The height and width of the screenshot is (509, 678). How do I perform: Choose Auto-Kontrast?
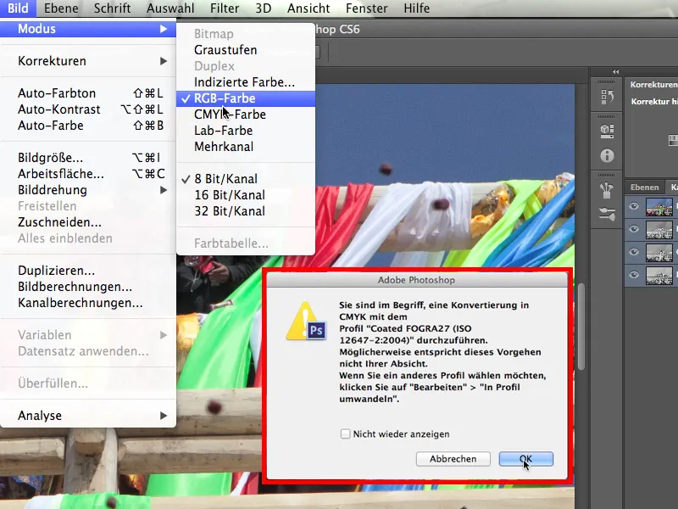tap(88, 109)
